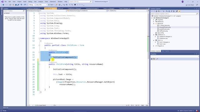The width and height of the screenshot is (200, 112).
Task: Click the Save All toolbar icon
Action: coord(18,5)
